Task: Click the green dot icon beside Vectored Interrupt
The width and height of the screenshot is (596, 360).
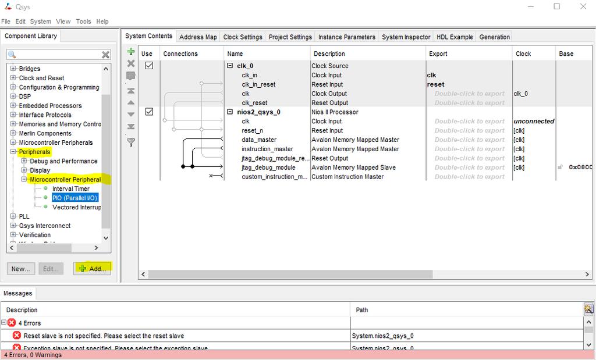Action: (45, 207)
